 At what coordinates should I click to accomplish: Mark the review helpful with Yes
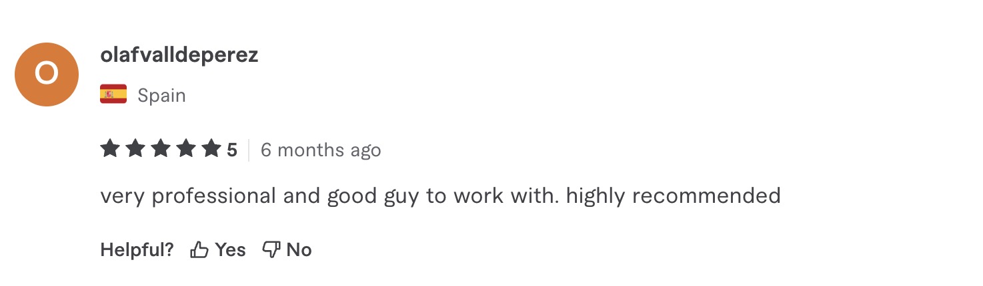click(x=218, y=250)
